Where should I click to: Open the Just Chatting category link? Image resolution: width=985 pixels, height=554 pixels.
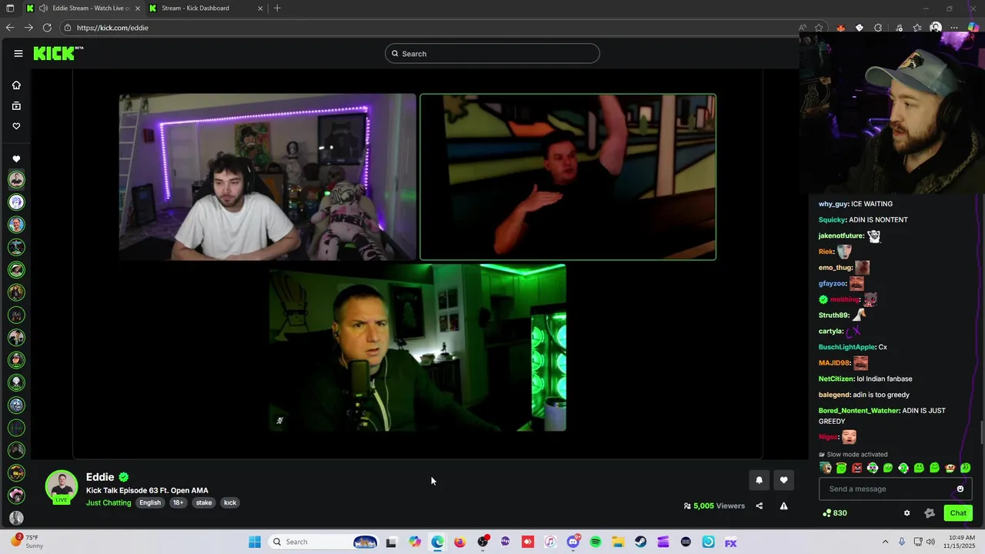point(109,502)
